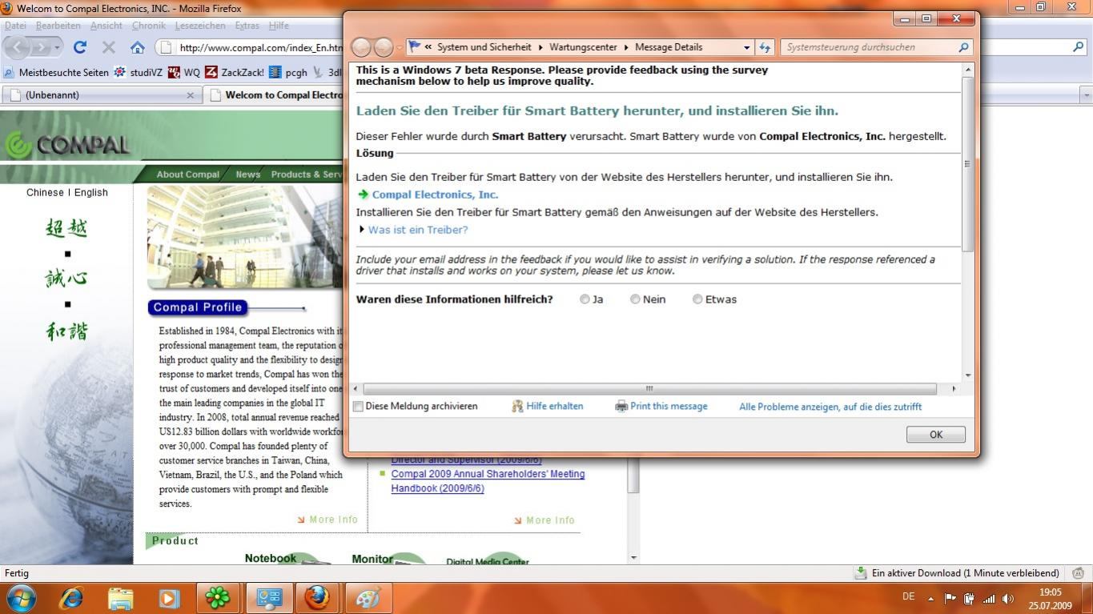
Task: Click Alle Probleme anzeigen, auf die dies zutrifft
Action: (x=830, y=407)
